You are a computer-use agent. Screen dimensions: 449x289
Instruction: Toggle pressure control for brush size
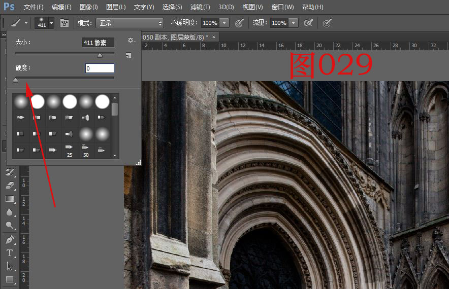click(327, 23)
